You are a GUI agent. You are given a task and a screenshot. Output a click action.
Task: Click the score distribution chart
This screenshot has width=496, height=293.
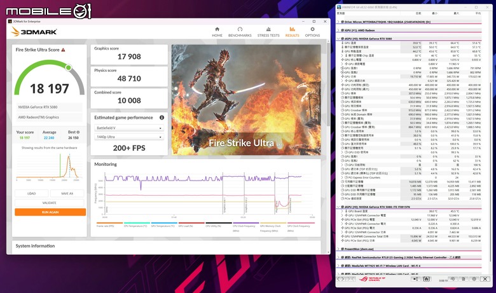coord(48,166)
